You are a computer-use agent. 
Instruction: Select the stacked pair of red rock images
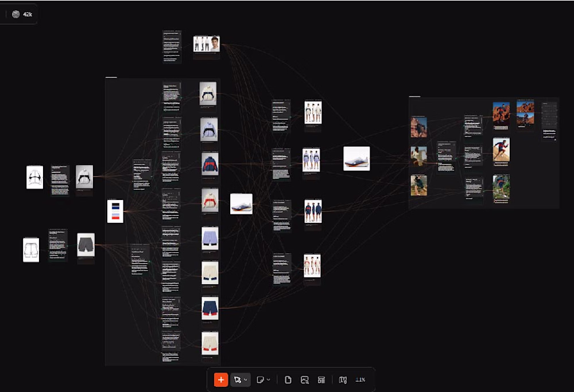525,113
